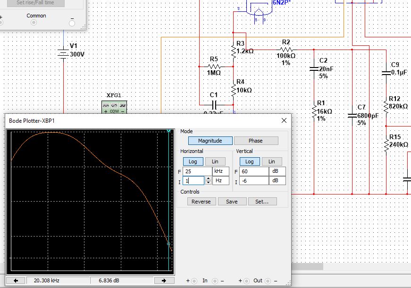Select the R5 1MΩ resistor symbol
The image size is (411, 288).
tap(214, 67)
